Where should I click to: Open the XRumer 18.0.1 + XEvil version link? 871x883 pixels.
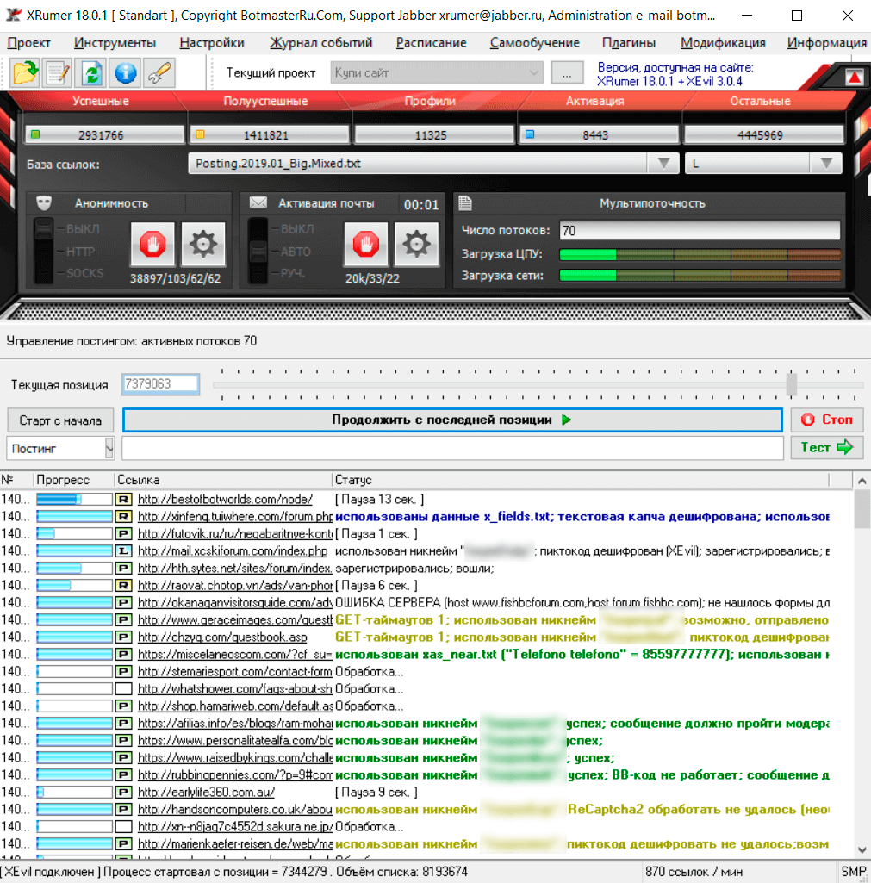click(x=669, y=82)
